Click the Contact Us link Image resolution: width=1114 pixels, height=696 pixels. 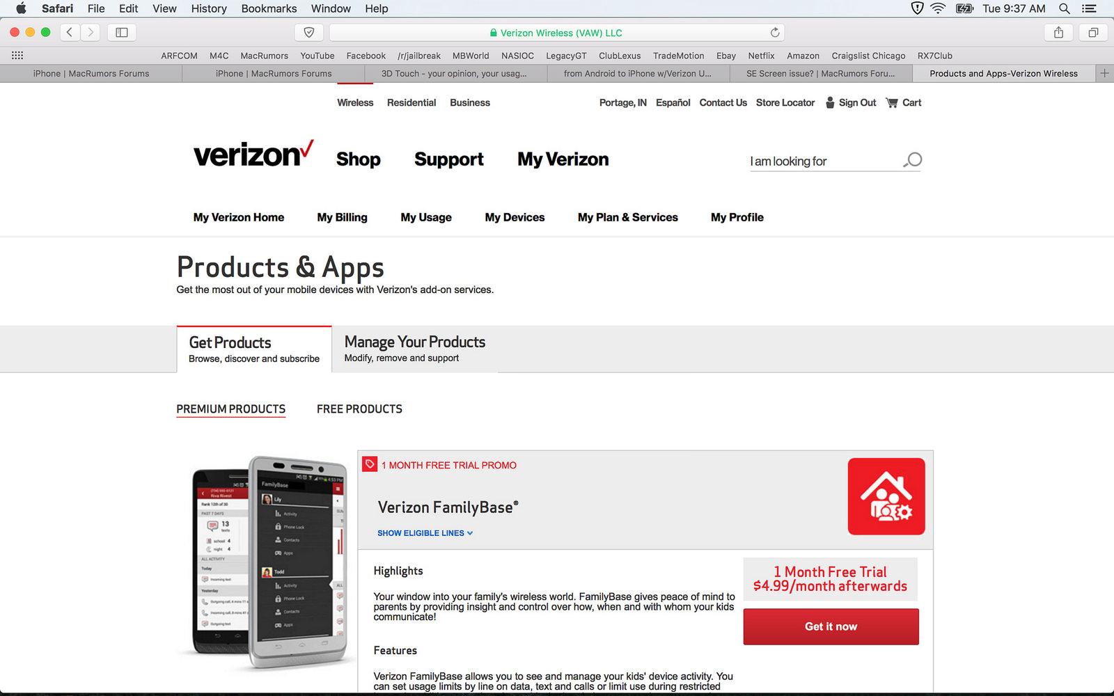[x=723, y=102]
